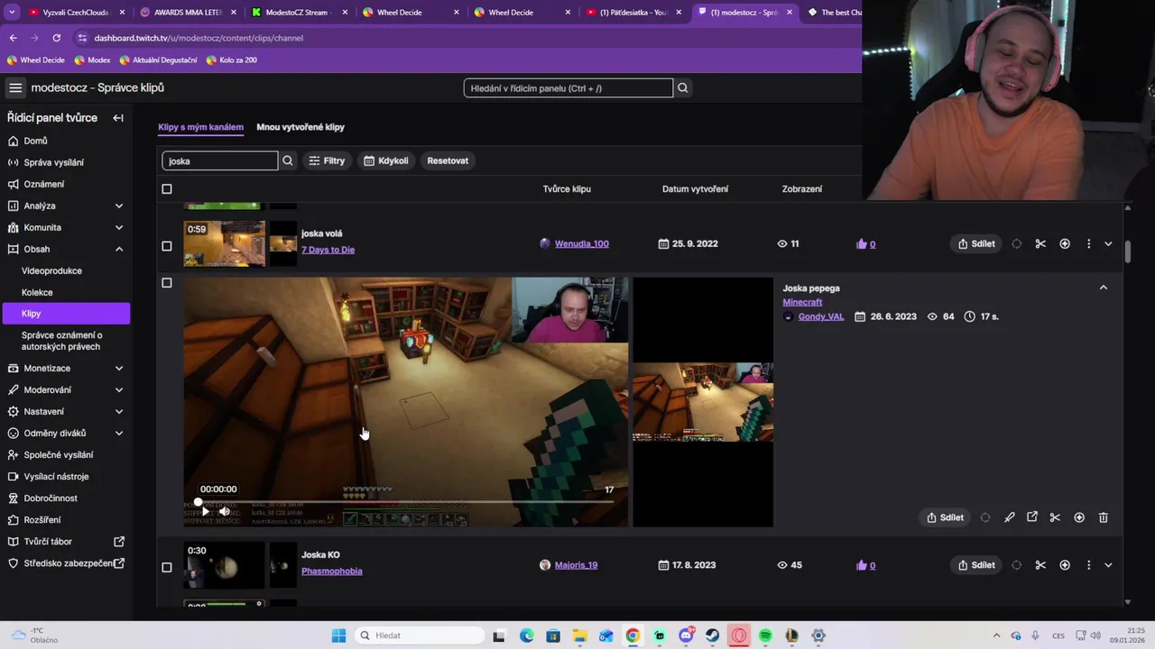The width and height of the screenshot is (1155, 649).
Task: Click scissors icon in Joska pepega panel
Action: pos(1055,517)
